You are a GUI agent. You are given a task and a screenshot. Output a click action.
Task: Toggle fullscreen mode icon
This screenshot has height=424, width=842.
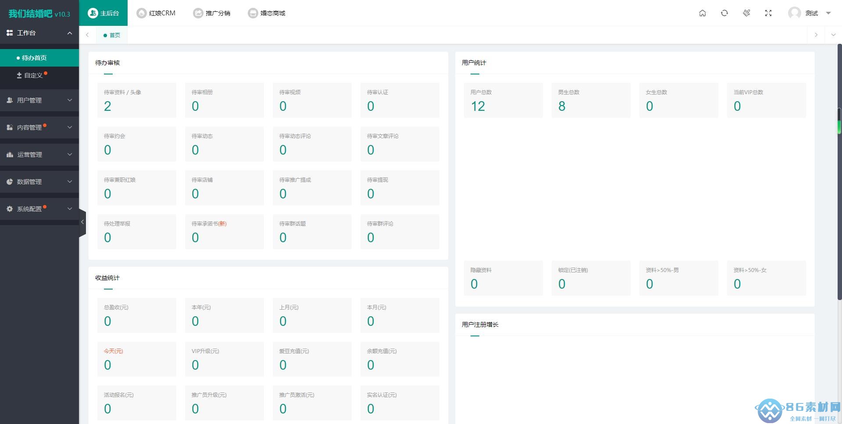tap(768, 13)
